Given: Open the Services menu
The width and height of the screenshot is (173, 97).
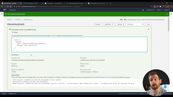Looking at the screenshot, I should click(12, 10).
